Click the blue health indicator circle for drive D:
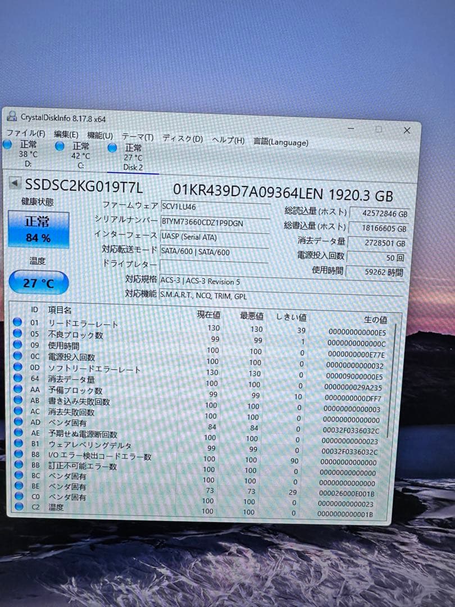 pos(7,144)
